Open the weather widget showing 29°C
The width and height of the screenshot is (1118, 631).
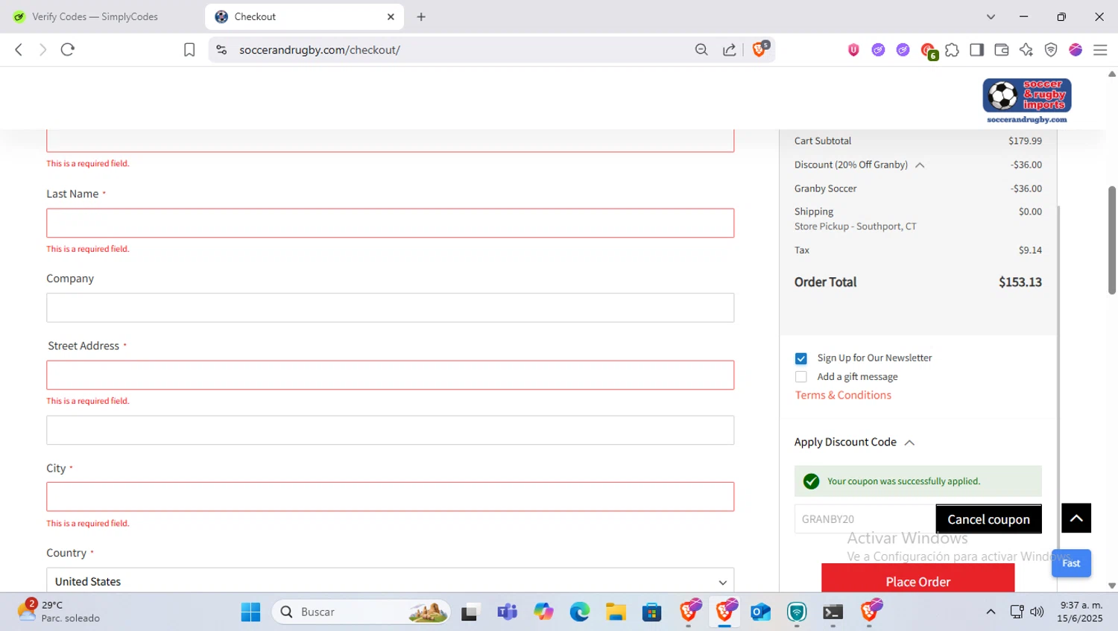[60, 612]
